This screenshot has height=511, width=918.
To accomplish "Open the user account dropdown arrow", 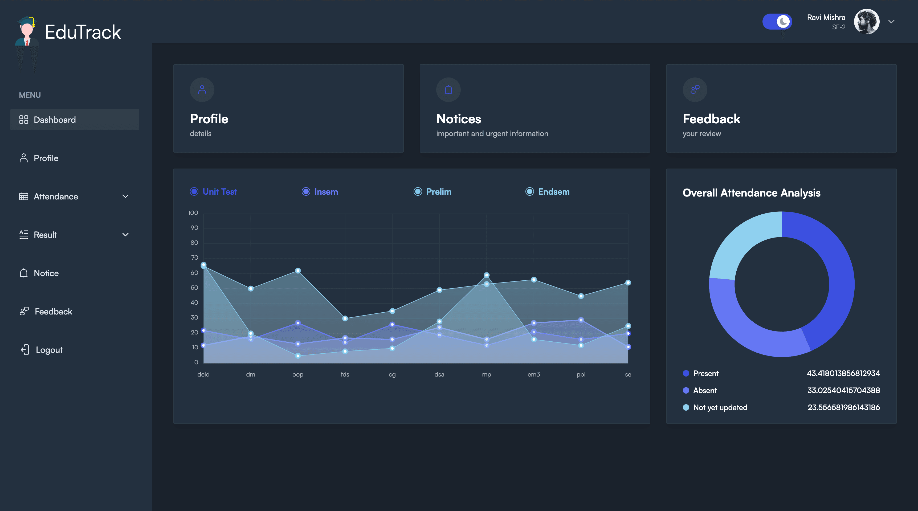I will (x=891, y=22).
